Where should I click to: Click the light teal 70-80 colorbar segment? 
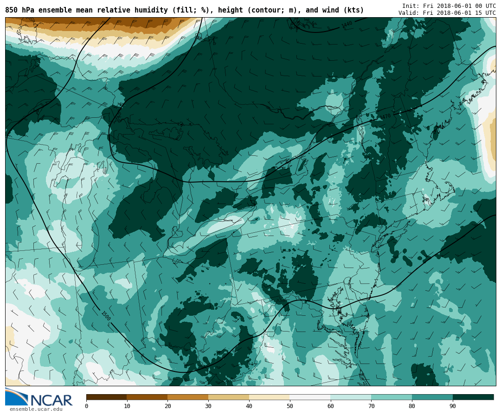click(x=392, y=397)
